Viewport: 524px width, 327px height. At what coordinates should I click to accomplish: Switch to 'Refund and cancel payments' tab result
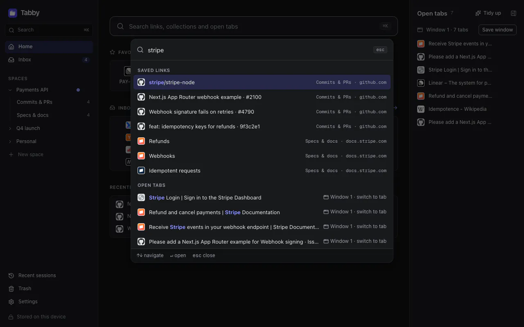click(262, 212)
